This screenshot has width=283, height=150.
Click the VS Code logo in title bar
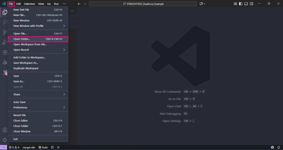4,4
